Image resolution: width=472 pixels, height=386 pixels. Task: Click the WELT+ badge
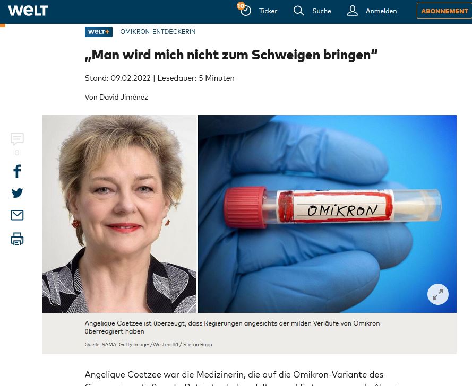pyautogui.click(x=99, y=32)
